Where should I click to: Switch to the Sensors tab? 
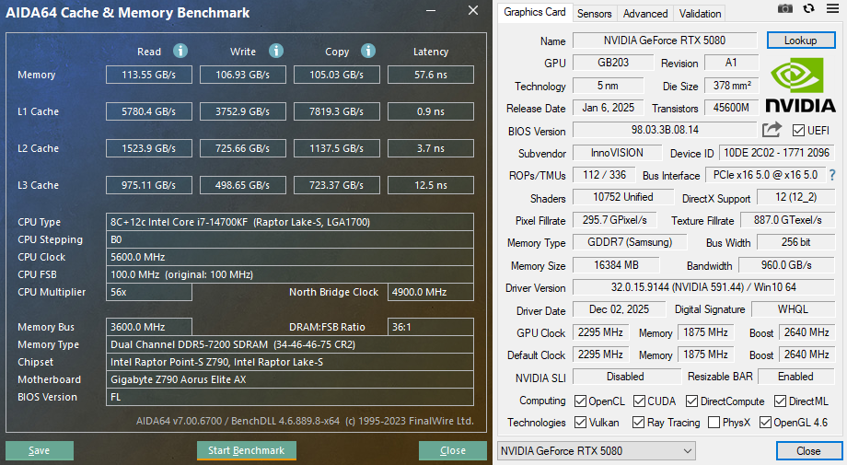594,14
